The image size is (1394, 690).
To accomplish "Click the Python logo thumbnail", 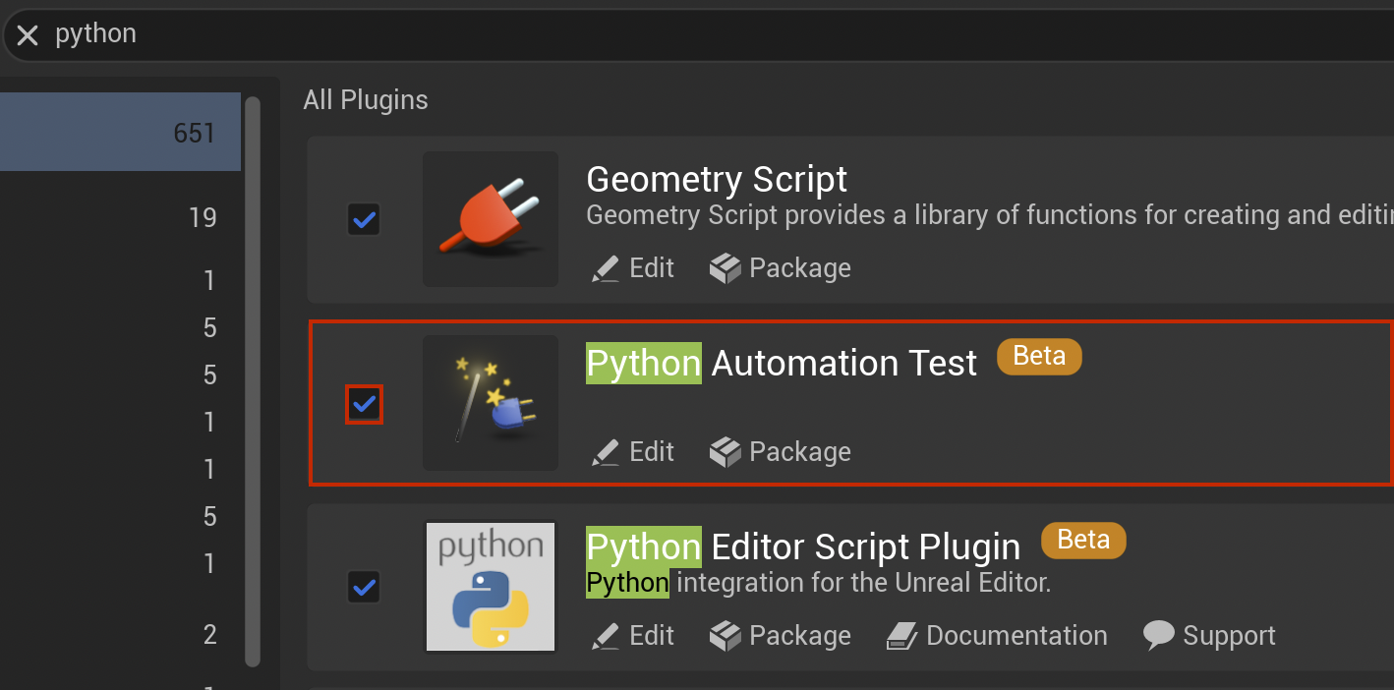I will coord(490,587).
